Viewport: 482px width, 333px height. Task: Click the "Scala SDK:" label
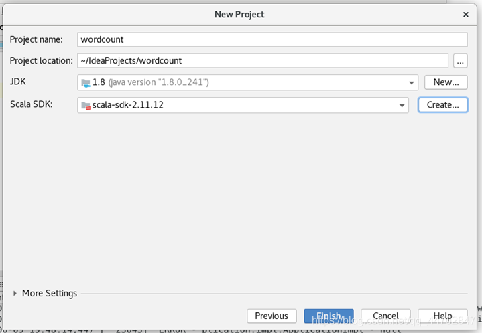click(x=32, y=104)
